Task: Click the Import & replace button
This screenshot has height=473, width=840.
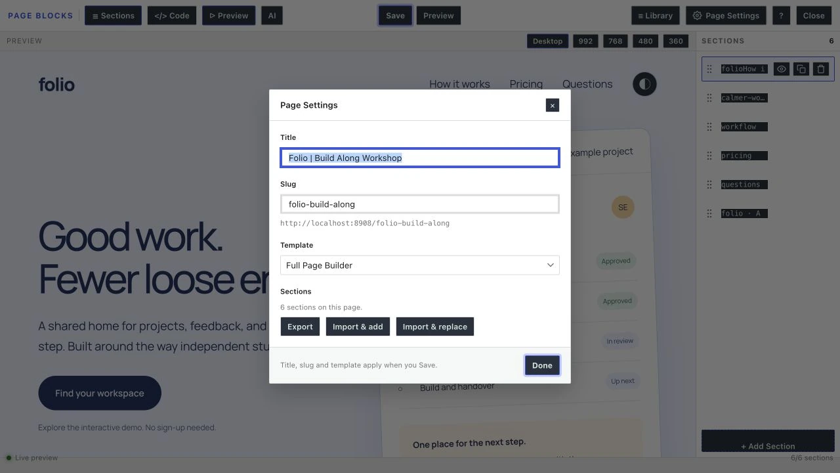Action: coord(435,327)
